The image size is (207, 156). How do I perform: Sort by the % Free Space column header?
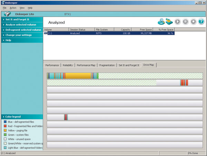[x=164, y=29]
